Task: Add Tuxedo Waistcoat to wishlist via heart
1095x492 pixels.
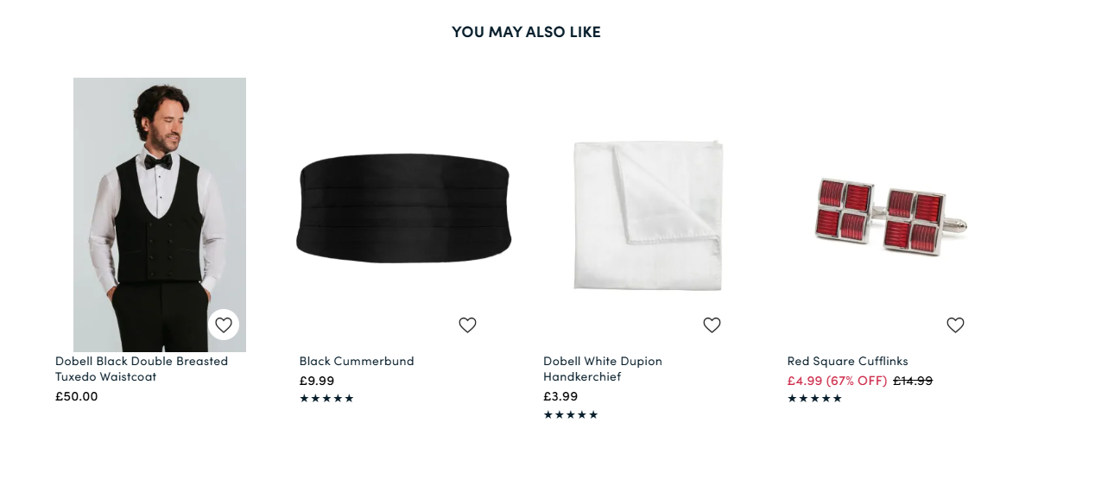Action: tap(224, 325)
